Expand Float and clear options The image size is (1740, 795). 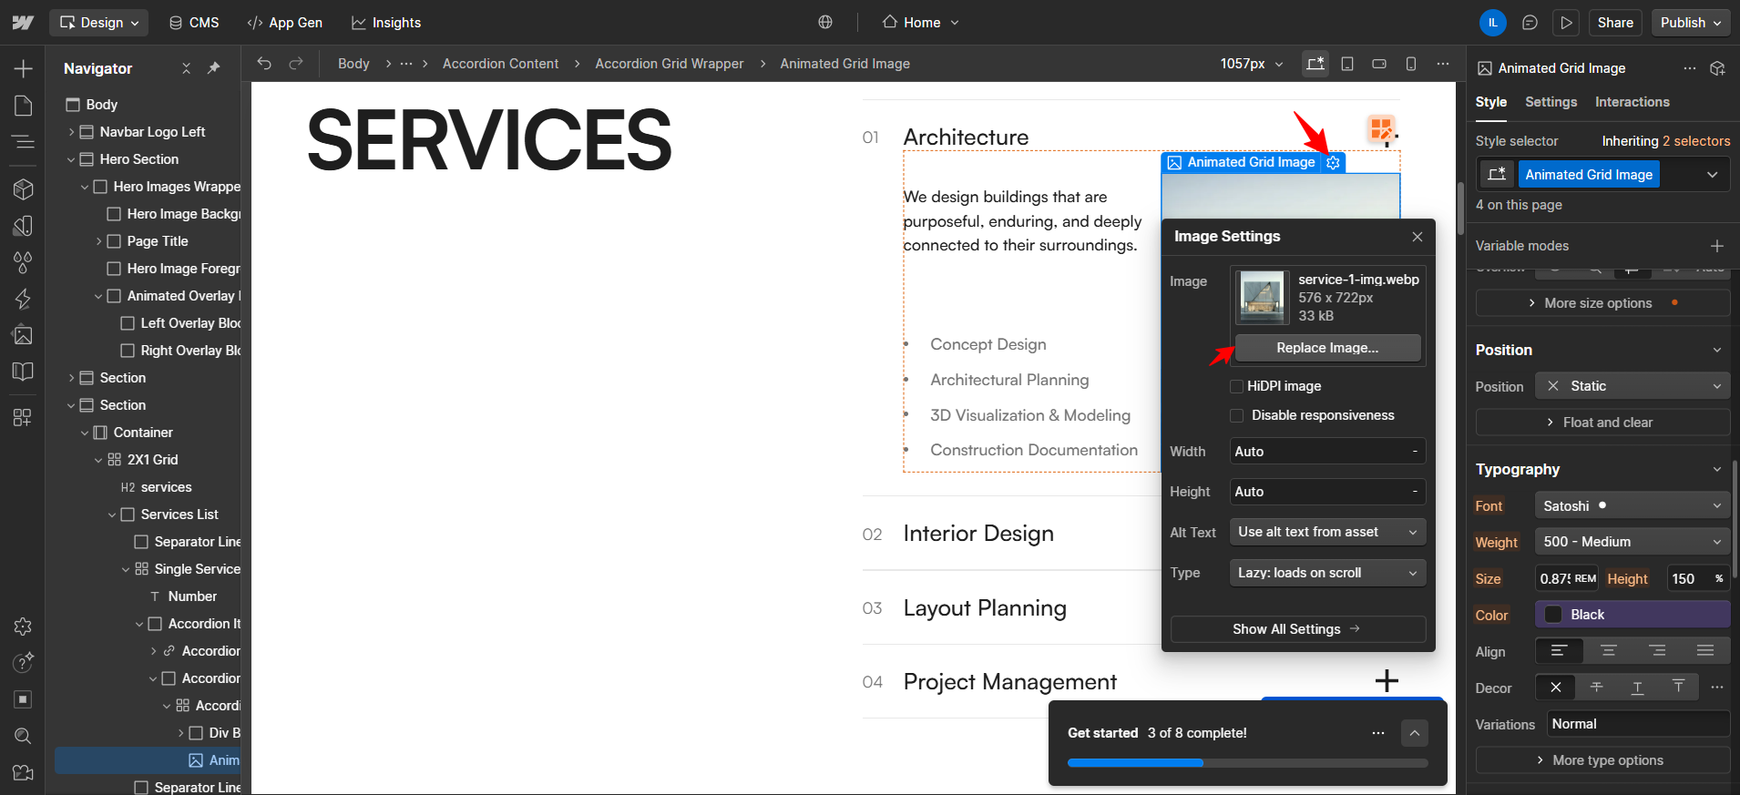click(1603, 423)
